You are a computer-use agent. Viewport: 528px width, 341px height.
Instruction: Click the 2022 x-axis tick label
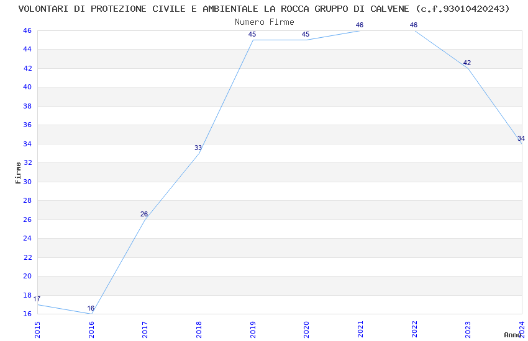(x=414, y=330)
